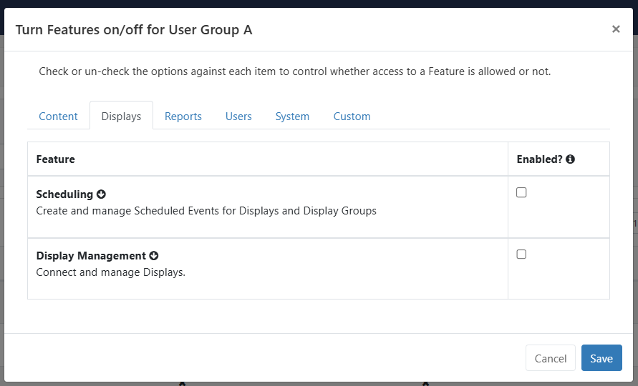Open the Reports tab
638x386 pixels.
(183, 117)
